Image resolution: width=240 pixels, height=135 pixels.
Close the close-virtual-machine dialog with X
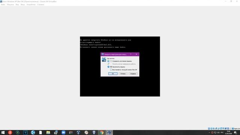[136, 54]
